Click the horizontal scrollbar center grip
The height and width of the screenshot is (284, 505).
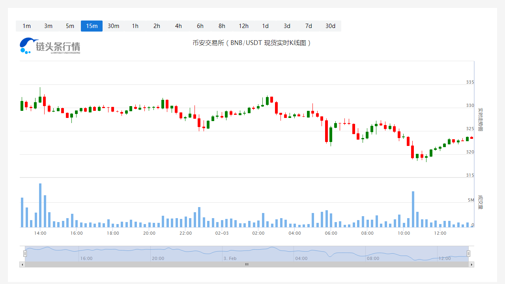247,265
